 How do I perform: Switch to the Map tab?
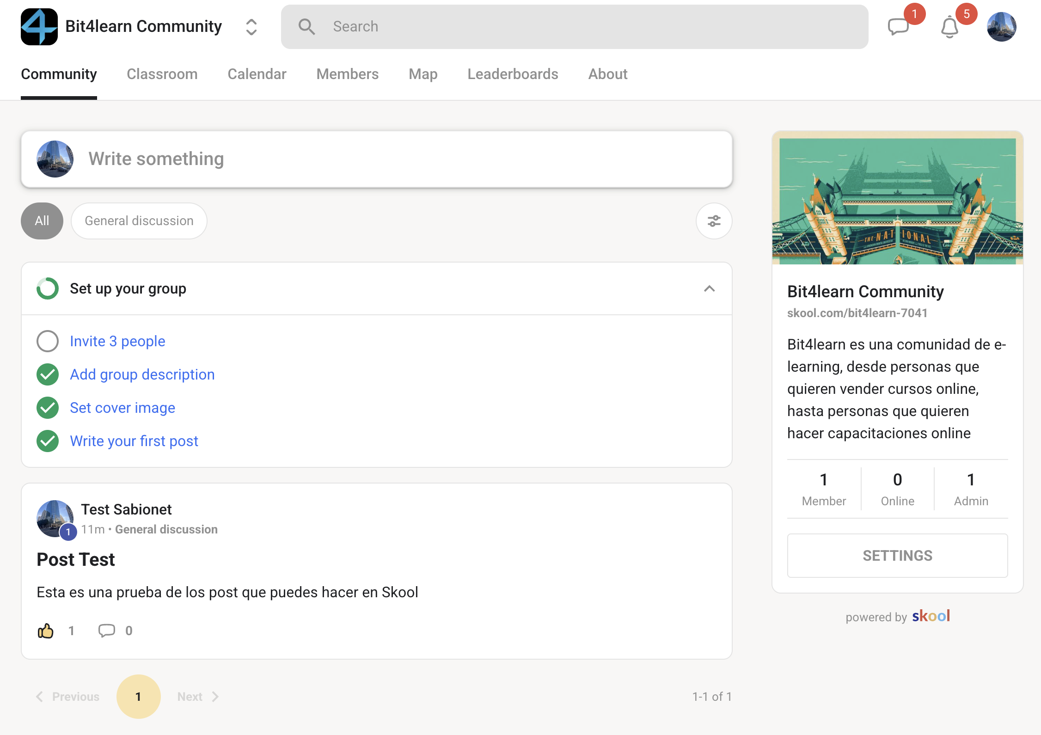coord(423,74)
